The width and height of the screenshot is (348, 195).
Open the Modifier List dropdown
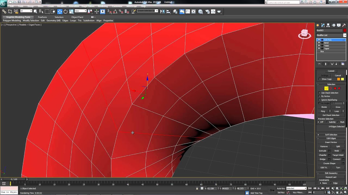click(x=345, y=35)
